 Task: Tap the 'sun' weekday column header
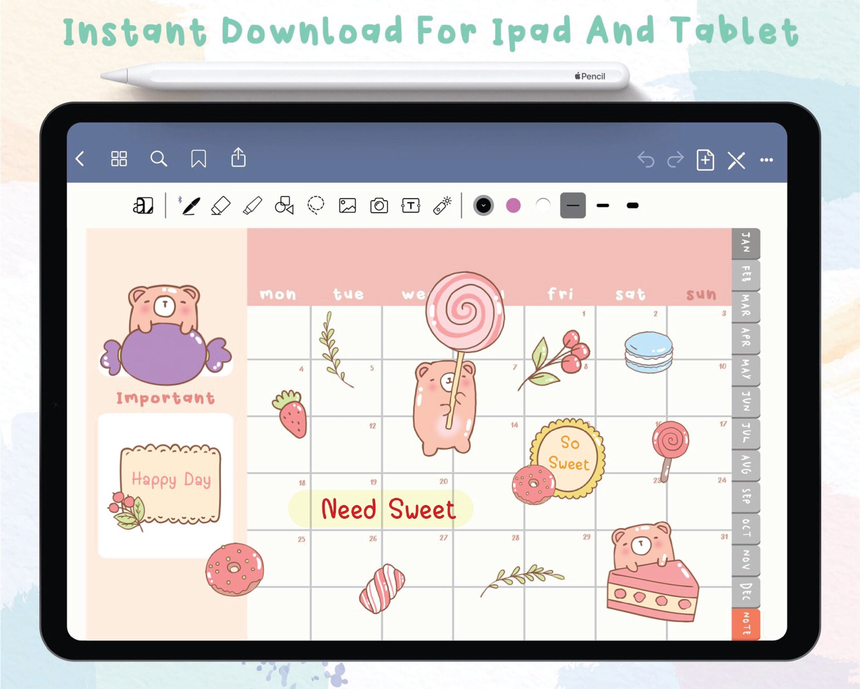(701, 295)
